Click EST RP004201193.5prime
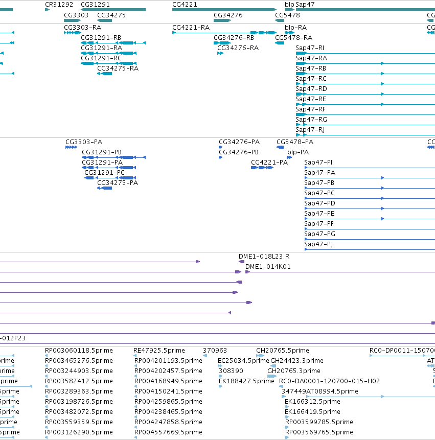 [168, 361]
